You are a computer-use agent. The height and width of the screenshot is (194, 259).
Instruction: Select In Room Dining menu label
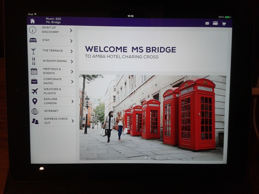click(55, 61)
